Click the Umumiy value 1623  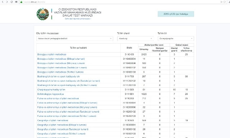(144, 94)
